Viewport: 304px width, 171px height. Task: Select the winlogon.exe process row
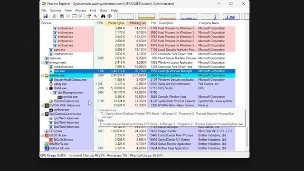pos(138,63)
